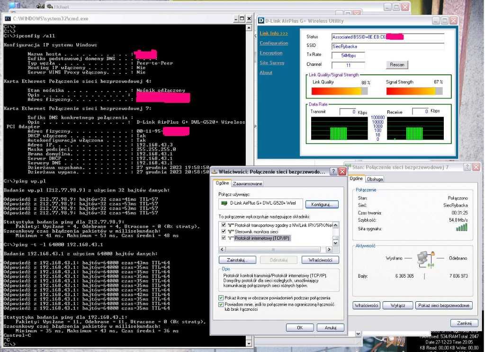
Task: Click the Signal Strength gradient bar
Action: [x=414, y=91]
